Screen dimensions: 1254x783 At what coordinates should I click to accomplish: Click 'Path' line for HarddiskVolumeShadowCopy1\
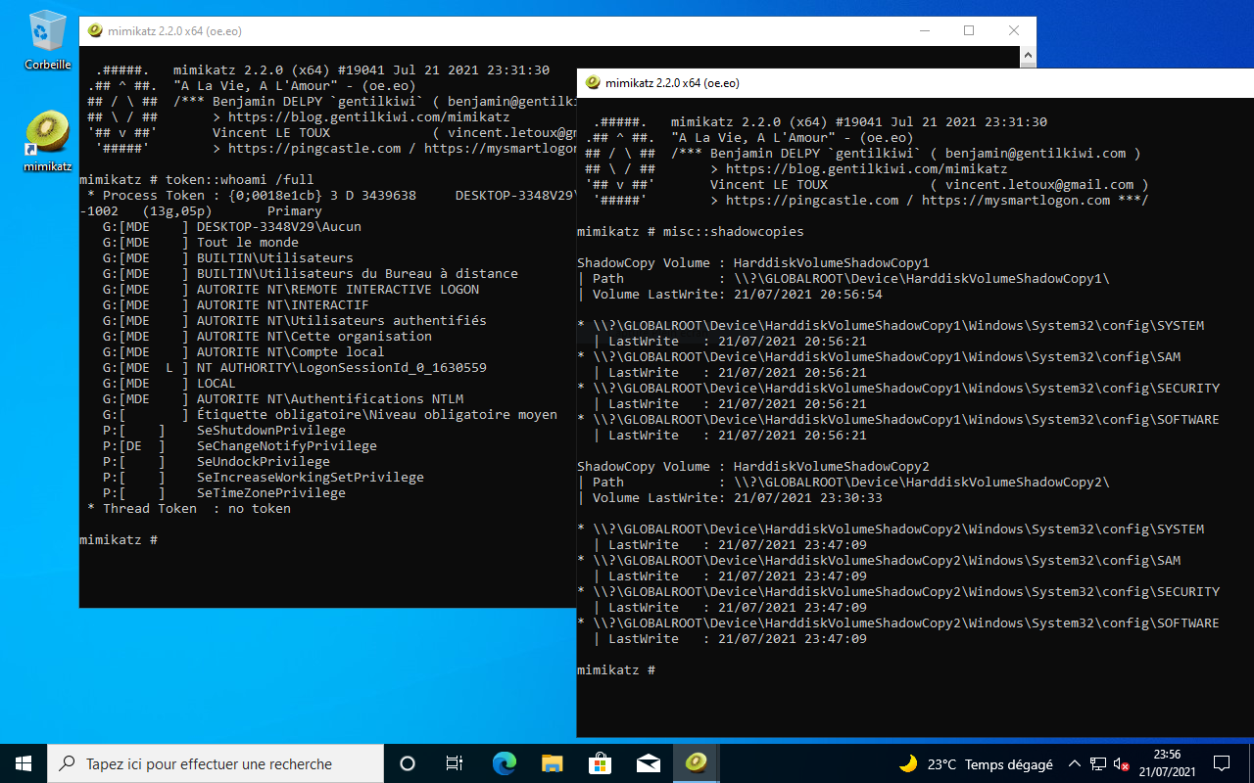point(844,279)
